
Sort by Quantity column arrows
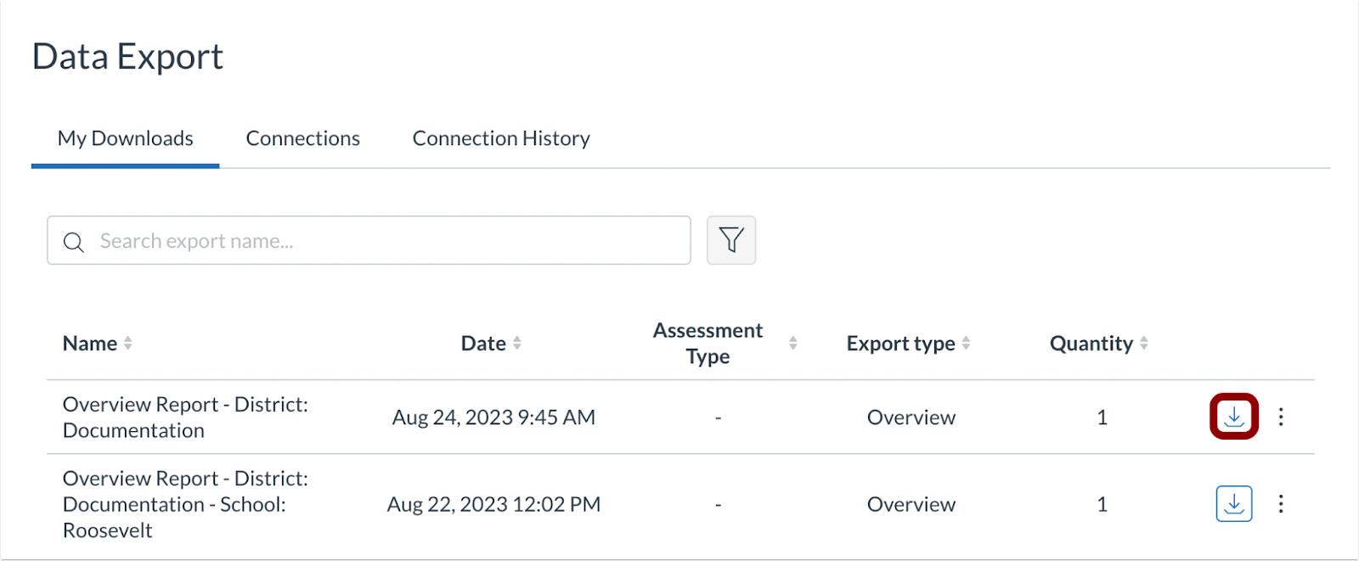click(1144, 343)
